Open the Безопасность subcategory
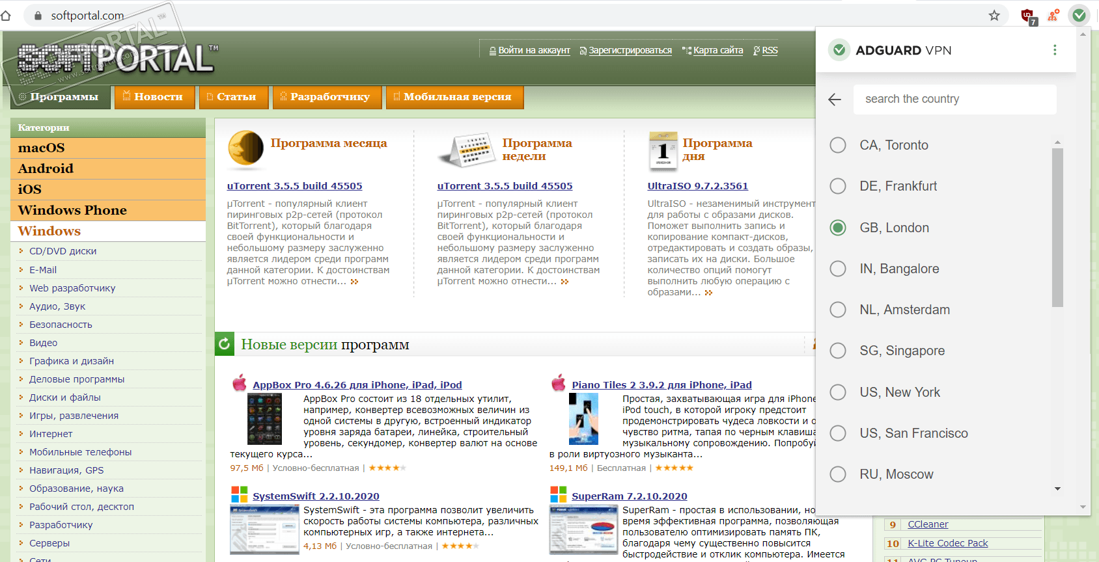 coord(61,325)
